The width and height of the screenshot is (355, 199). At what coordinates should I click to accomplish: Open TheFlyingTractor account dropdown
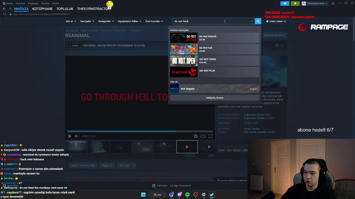pos(317,3)
